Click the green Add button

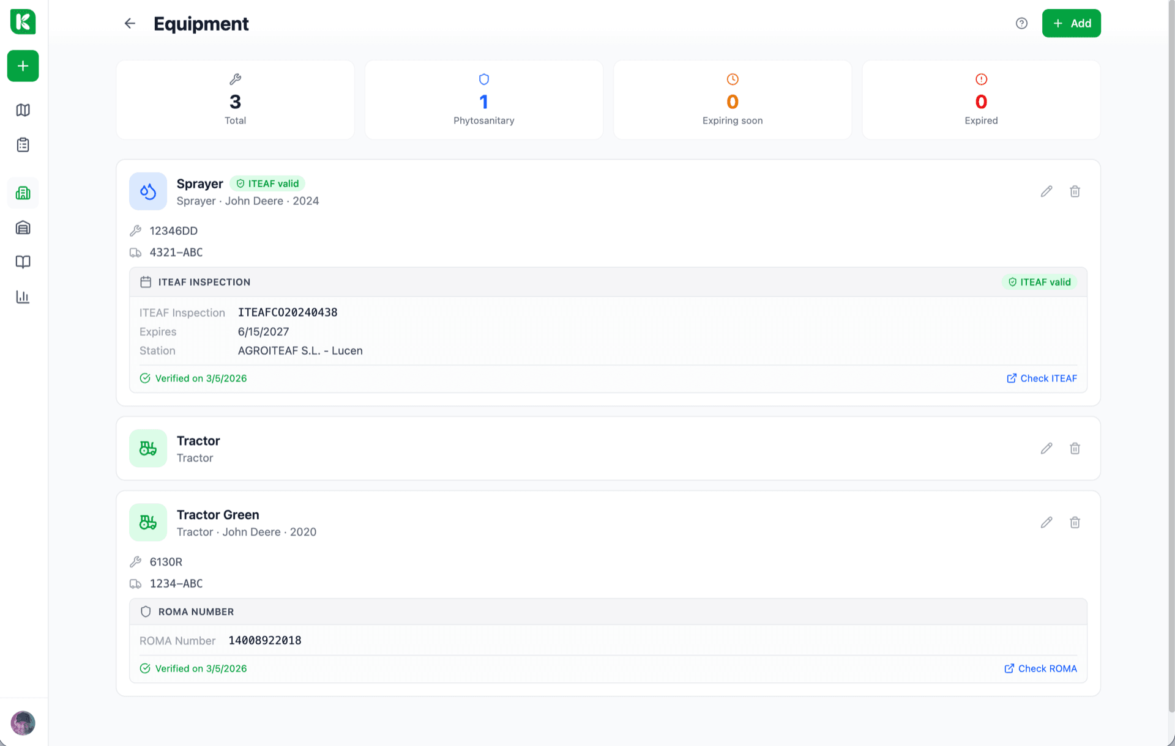pos(1071,23)
